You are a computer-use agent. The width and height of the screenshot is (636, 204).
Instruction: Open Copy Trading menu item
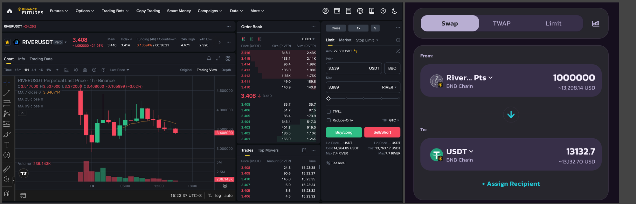point(148,11)
